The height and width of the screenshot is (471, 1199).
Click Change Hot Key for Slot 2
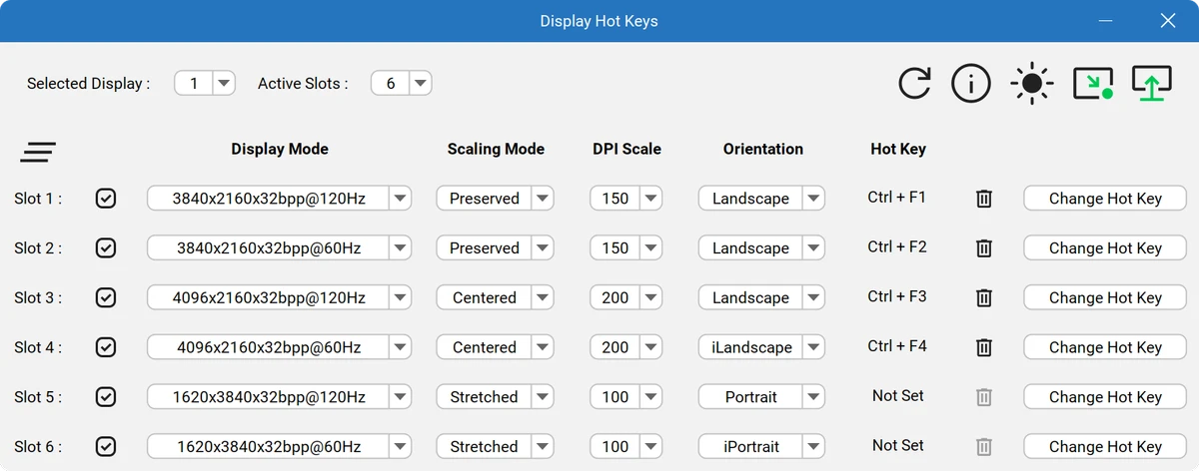pos(1105,248)
